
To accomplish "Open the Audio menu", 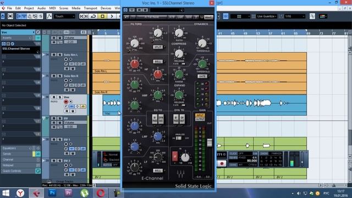I will 42,8.
